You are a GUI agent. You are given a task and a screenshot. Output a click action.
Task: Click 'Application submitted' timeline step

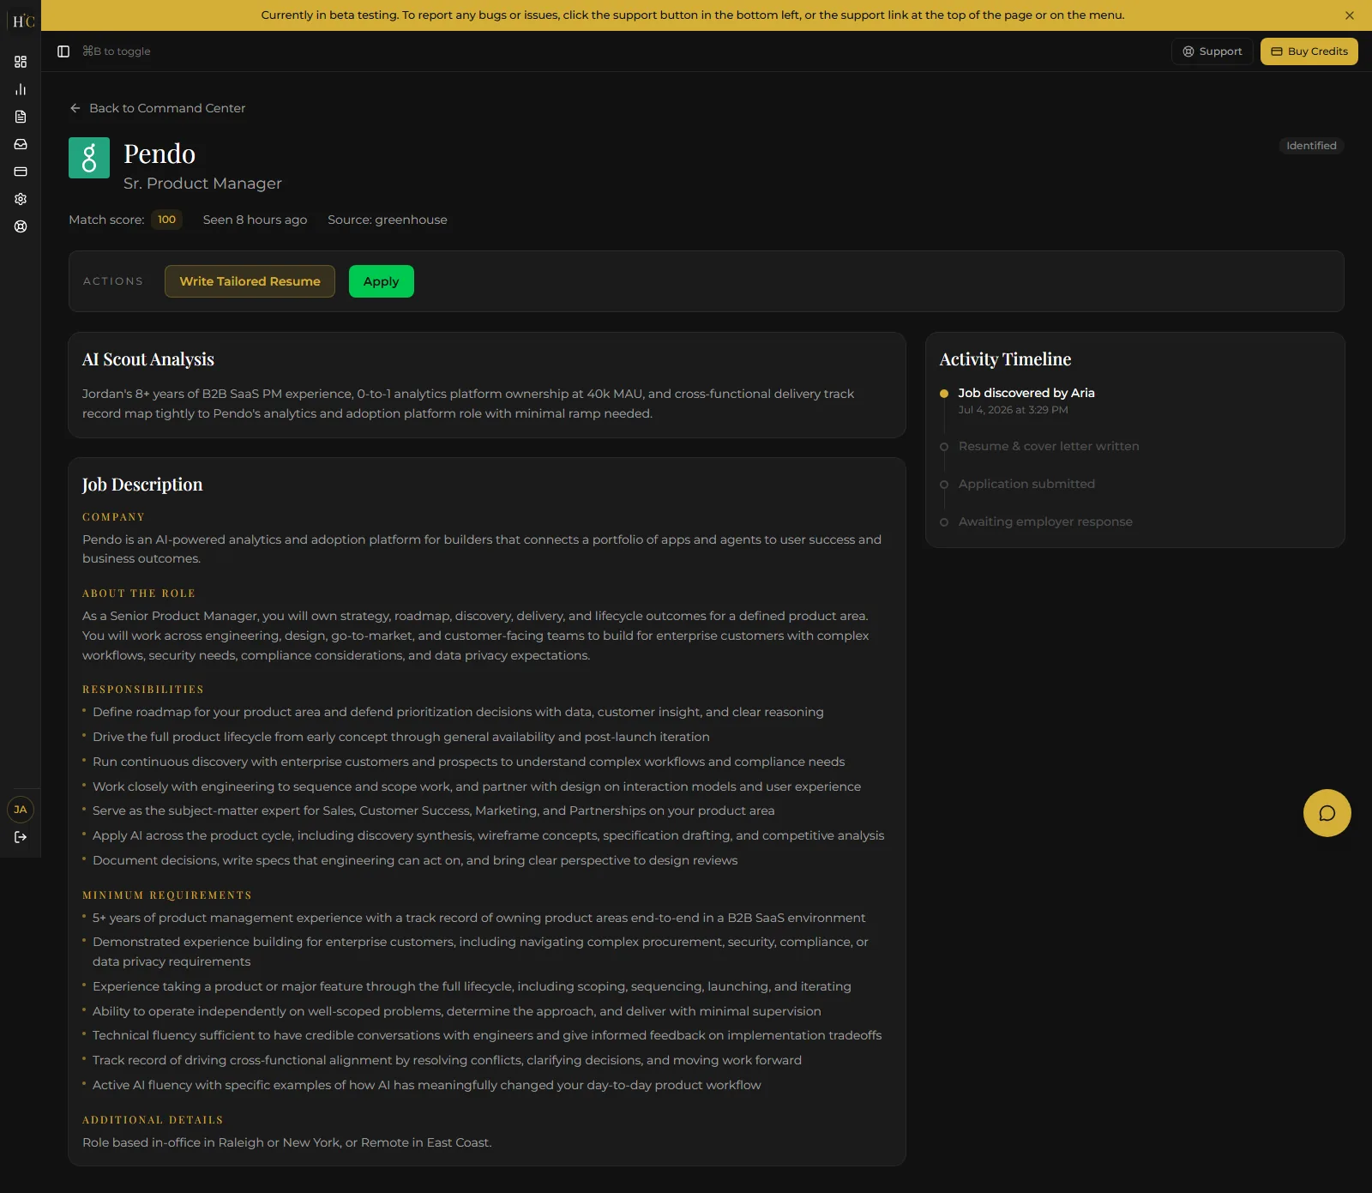1026,484
